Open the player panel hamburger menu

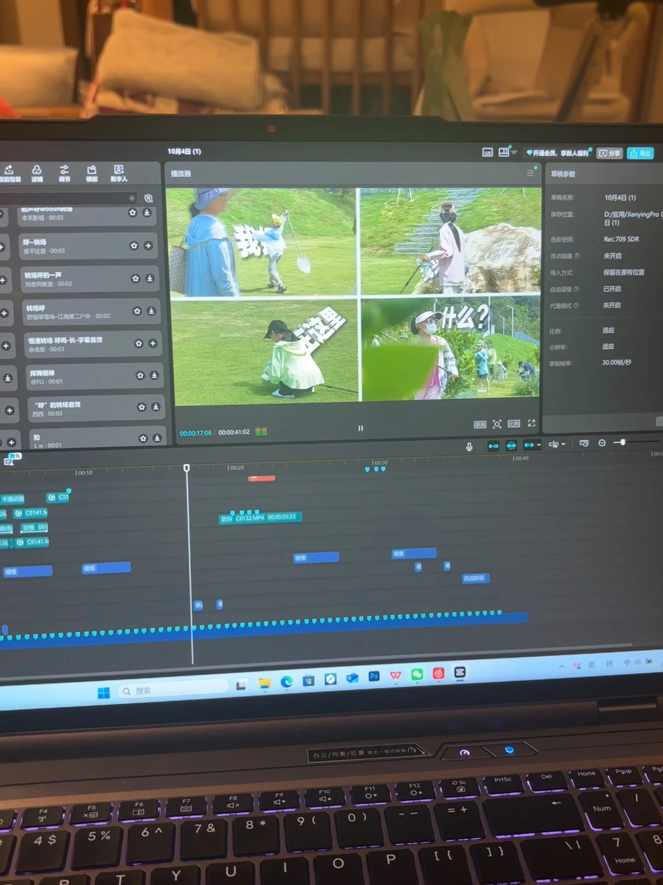pyautogui.click(x=530, y=173)
